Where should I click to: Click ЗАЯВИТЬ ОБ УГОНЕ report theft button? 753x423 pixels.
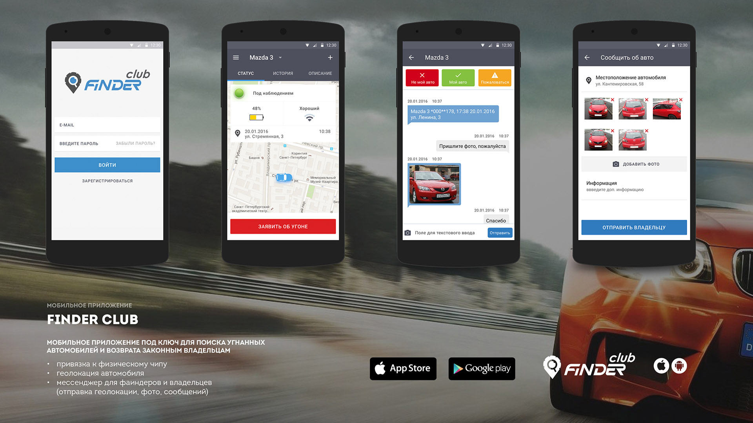(284, 226)
